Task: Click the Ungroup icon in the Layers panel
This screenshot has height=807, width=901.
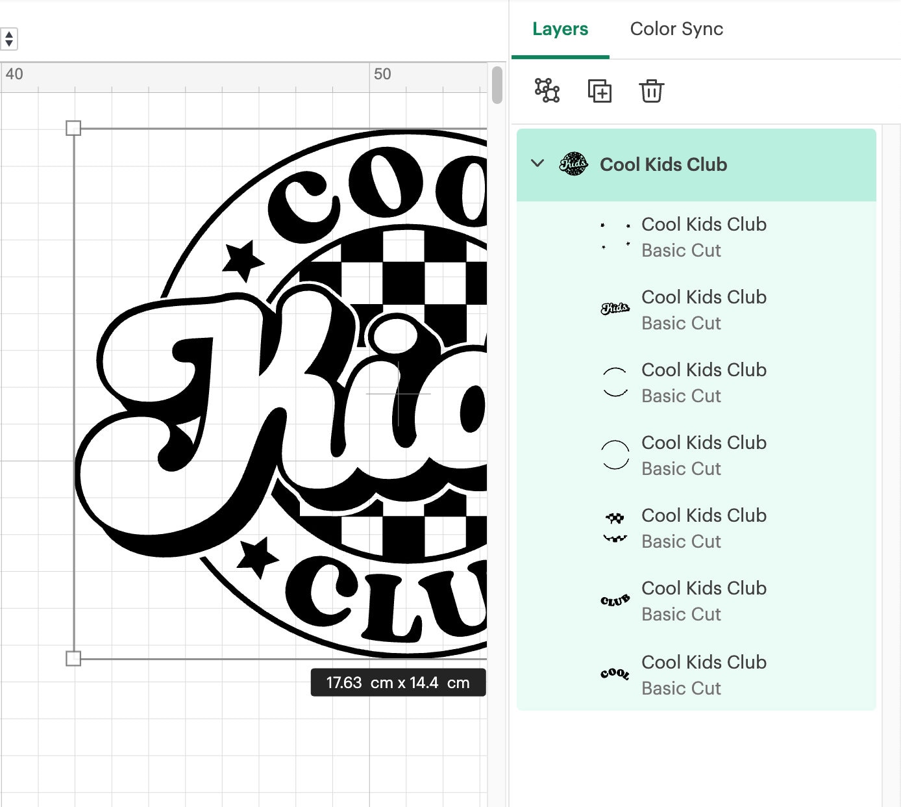Action: click(547, 92)
